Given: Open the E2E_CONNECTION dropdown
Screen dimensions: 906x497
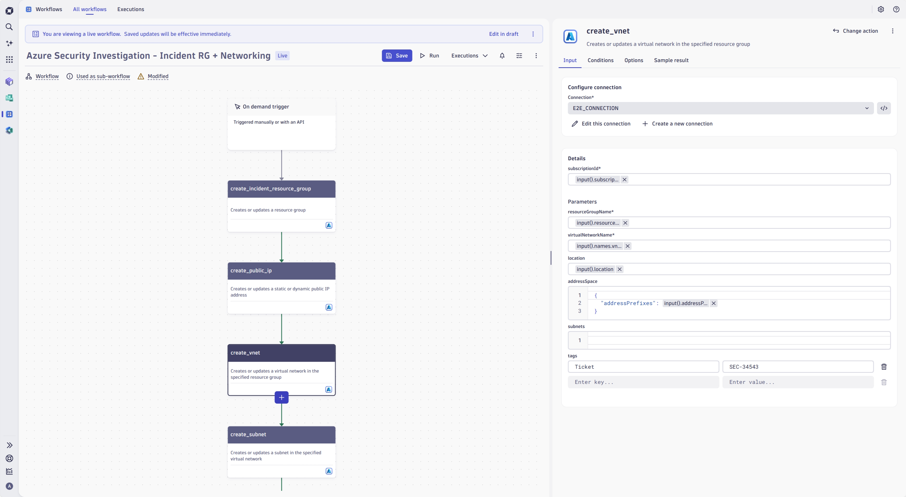Looking at the screenshot, I should (867, 108).
